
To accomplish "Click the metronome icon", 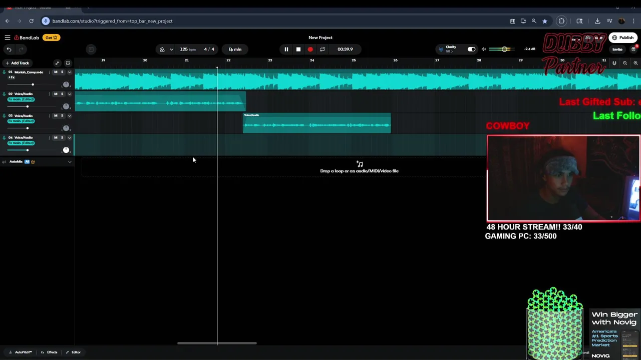I will pyautogui.click(x=162, y=49).
